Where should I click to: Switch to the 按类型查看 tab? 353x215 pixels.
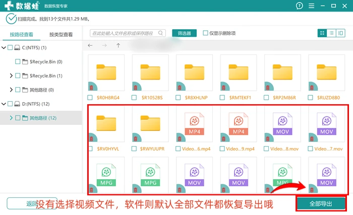pyautogui.click(x=61, y=34)
